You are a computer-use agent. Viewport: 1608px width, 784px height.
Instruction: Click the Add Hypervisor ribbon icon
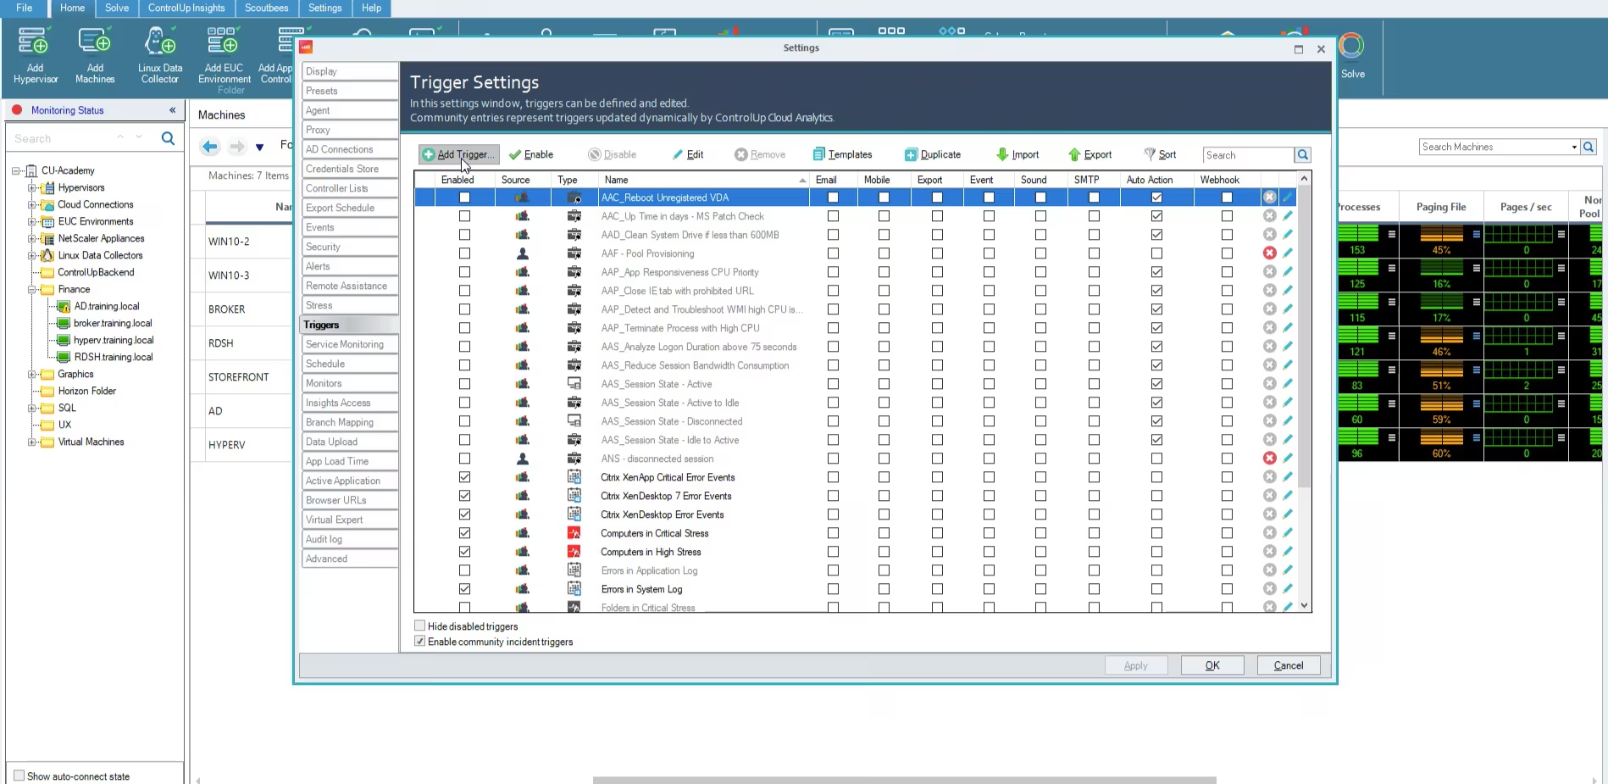coord(35,55)
